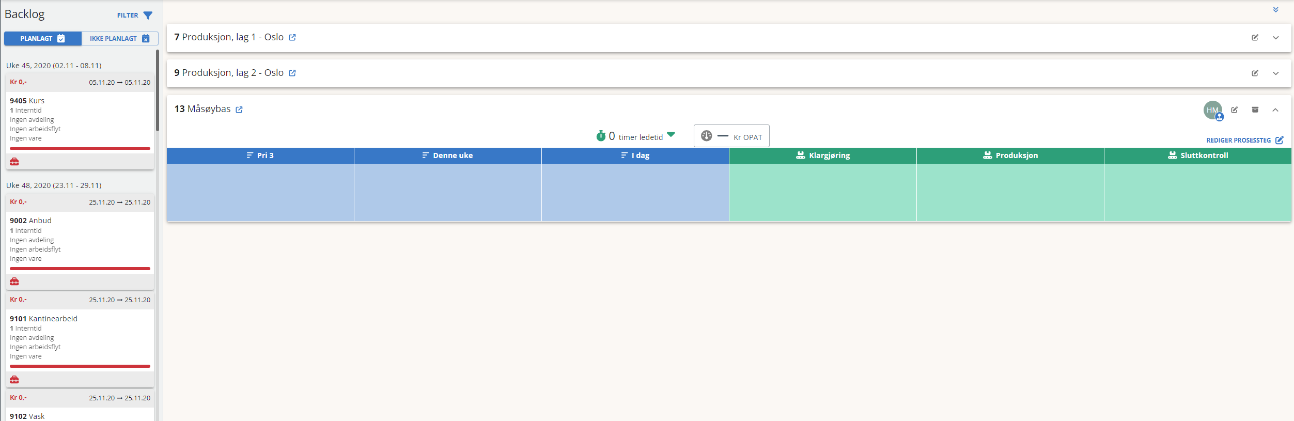Select the Produksjon column header
The image size is (1294, 421).
pos(1010,155)
